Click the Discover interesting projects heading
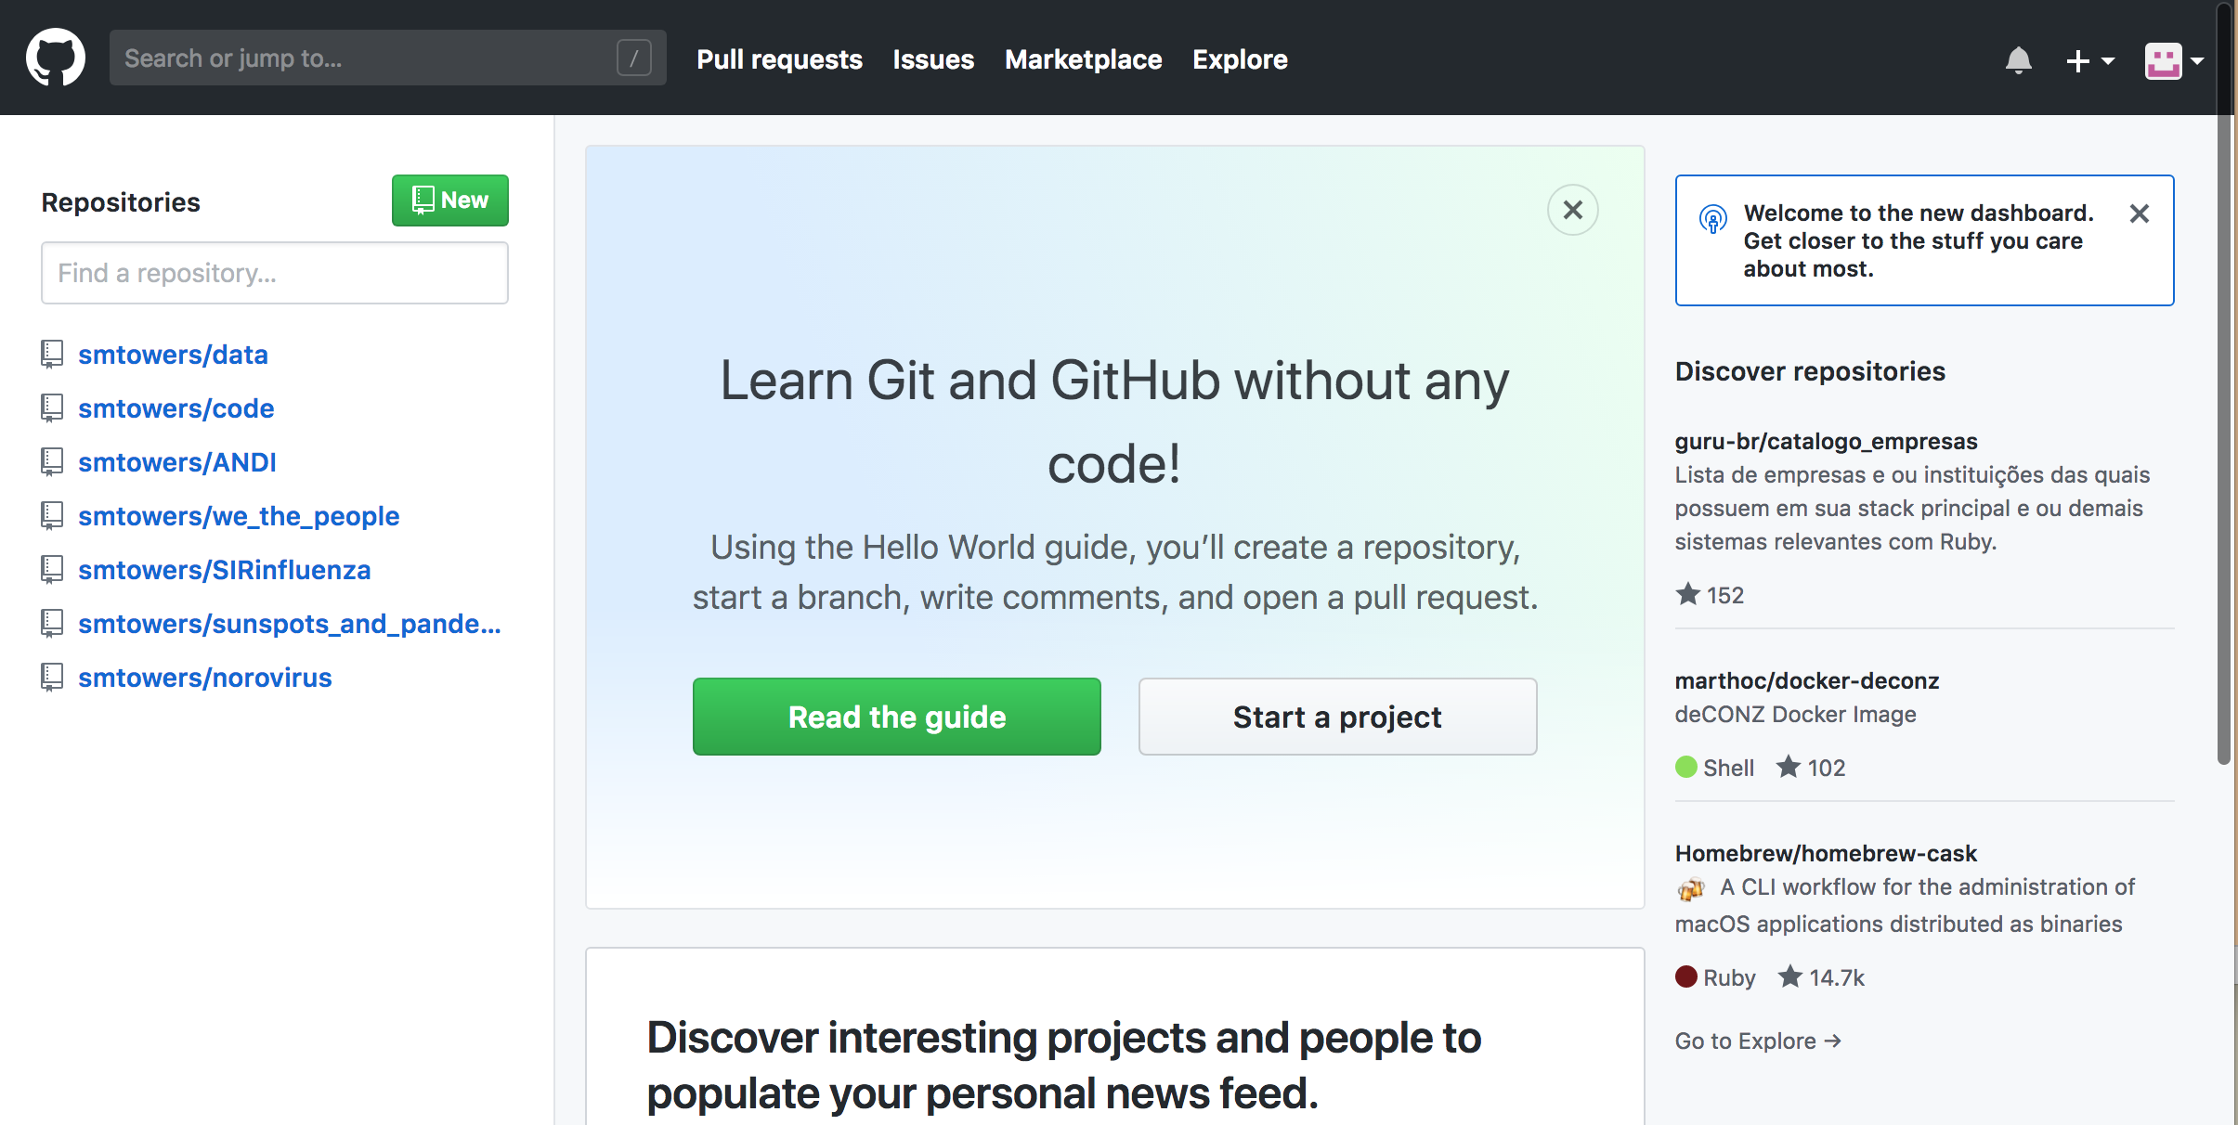Viewport: 2238px width, 1125px height. click(x=1064, y=1066)
